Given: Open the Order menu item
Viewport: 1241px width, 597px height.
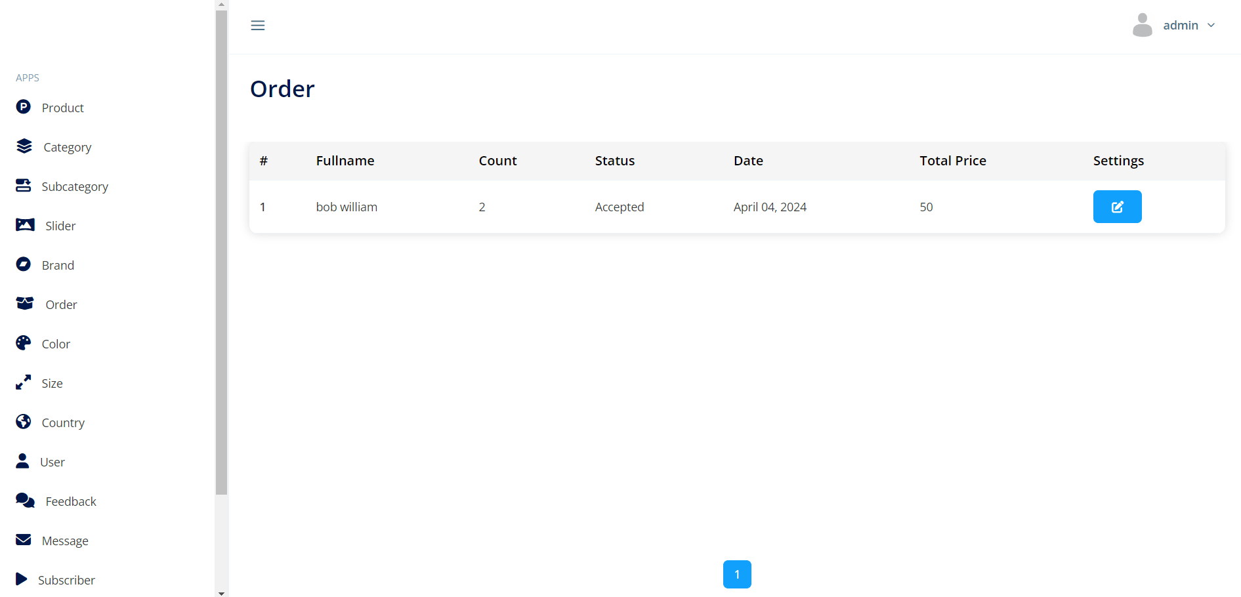Looking at the screenshot, I should pos(61,304).
